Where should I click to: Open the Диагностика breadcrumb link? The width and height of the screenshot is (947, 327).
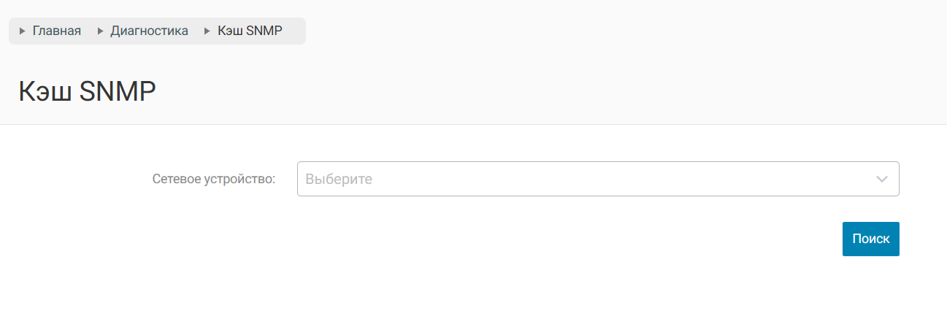pos(149,31)
